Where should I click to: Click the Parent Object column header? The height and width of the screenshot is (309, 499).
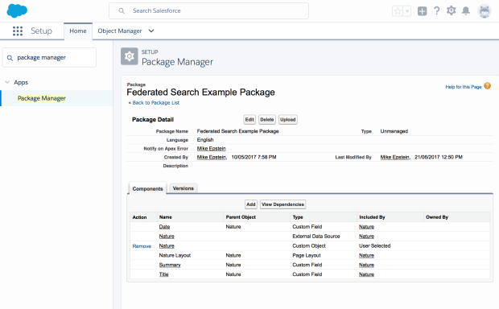pos(241,217)
